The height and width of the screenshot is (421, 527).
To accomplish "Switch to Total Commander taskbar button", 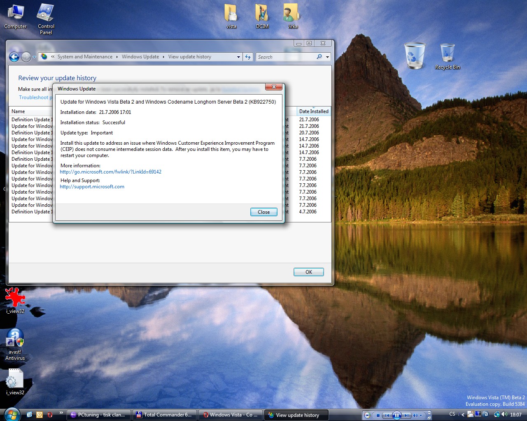I will (165, 415).
